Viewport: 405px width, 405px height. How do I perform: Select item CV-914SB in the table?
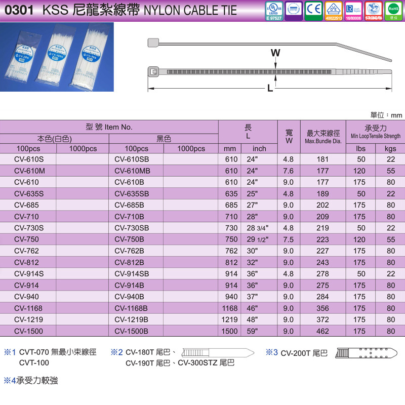click(132, 274)
